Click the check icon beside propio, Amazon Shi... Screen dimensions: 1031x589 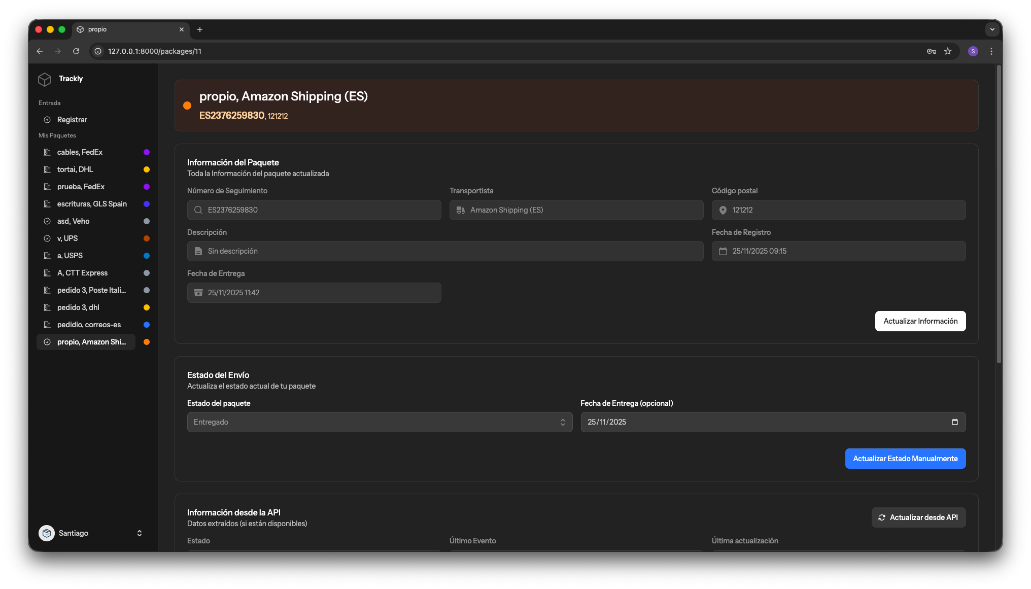pos(47,342)
